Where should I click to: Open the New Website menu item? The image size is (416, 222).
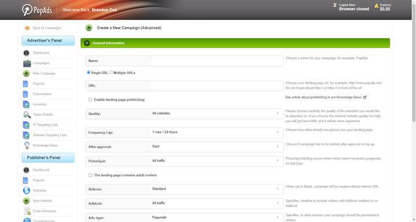point(42,201)
